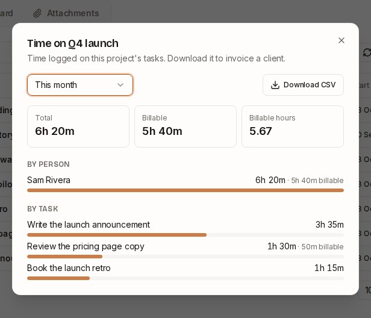Click the BY PERSON section heading
The width and height of the screenshot is (371, 318).
click(48, 164)
